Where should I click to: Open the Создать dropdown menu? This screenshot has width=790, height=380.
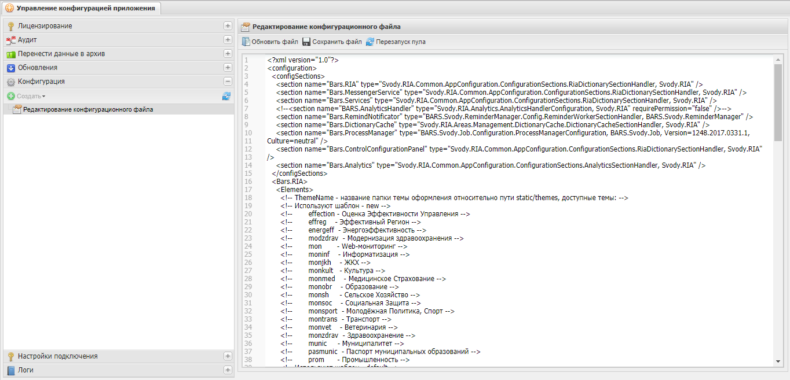[x=27, y=96]
